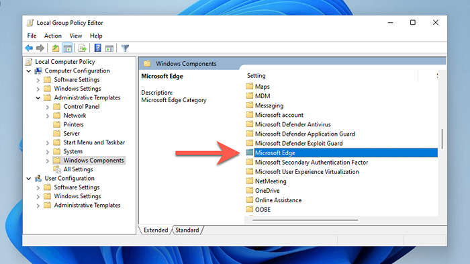The image size is (470, 264).
Task: Toggle the Show/Hide Console Tree icon
Action: (67, 48)
